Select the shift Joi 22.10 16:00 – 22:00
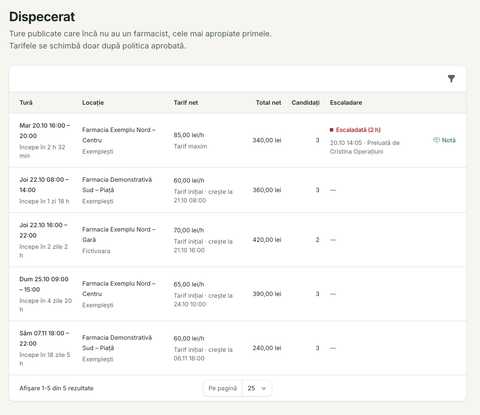 point(44,230)
